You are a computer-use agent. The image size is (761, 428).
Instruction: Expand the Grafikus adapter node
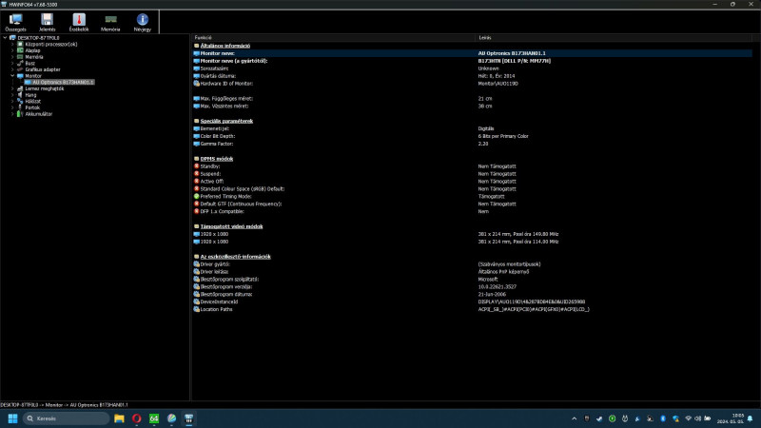coord(12,69)
